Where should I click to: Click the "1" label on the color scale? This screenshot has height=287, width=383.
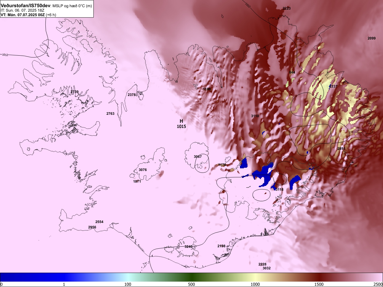pos(64,284)
